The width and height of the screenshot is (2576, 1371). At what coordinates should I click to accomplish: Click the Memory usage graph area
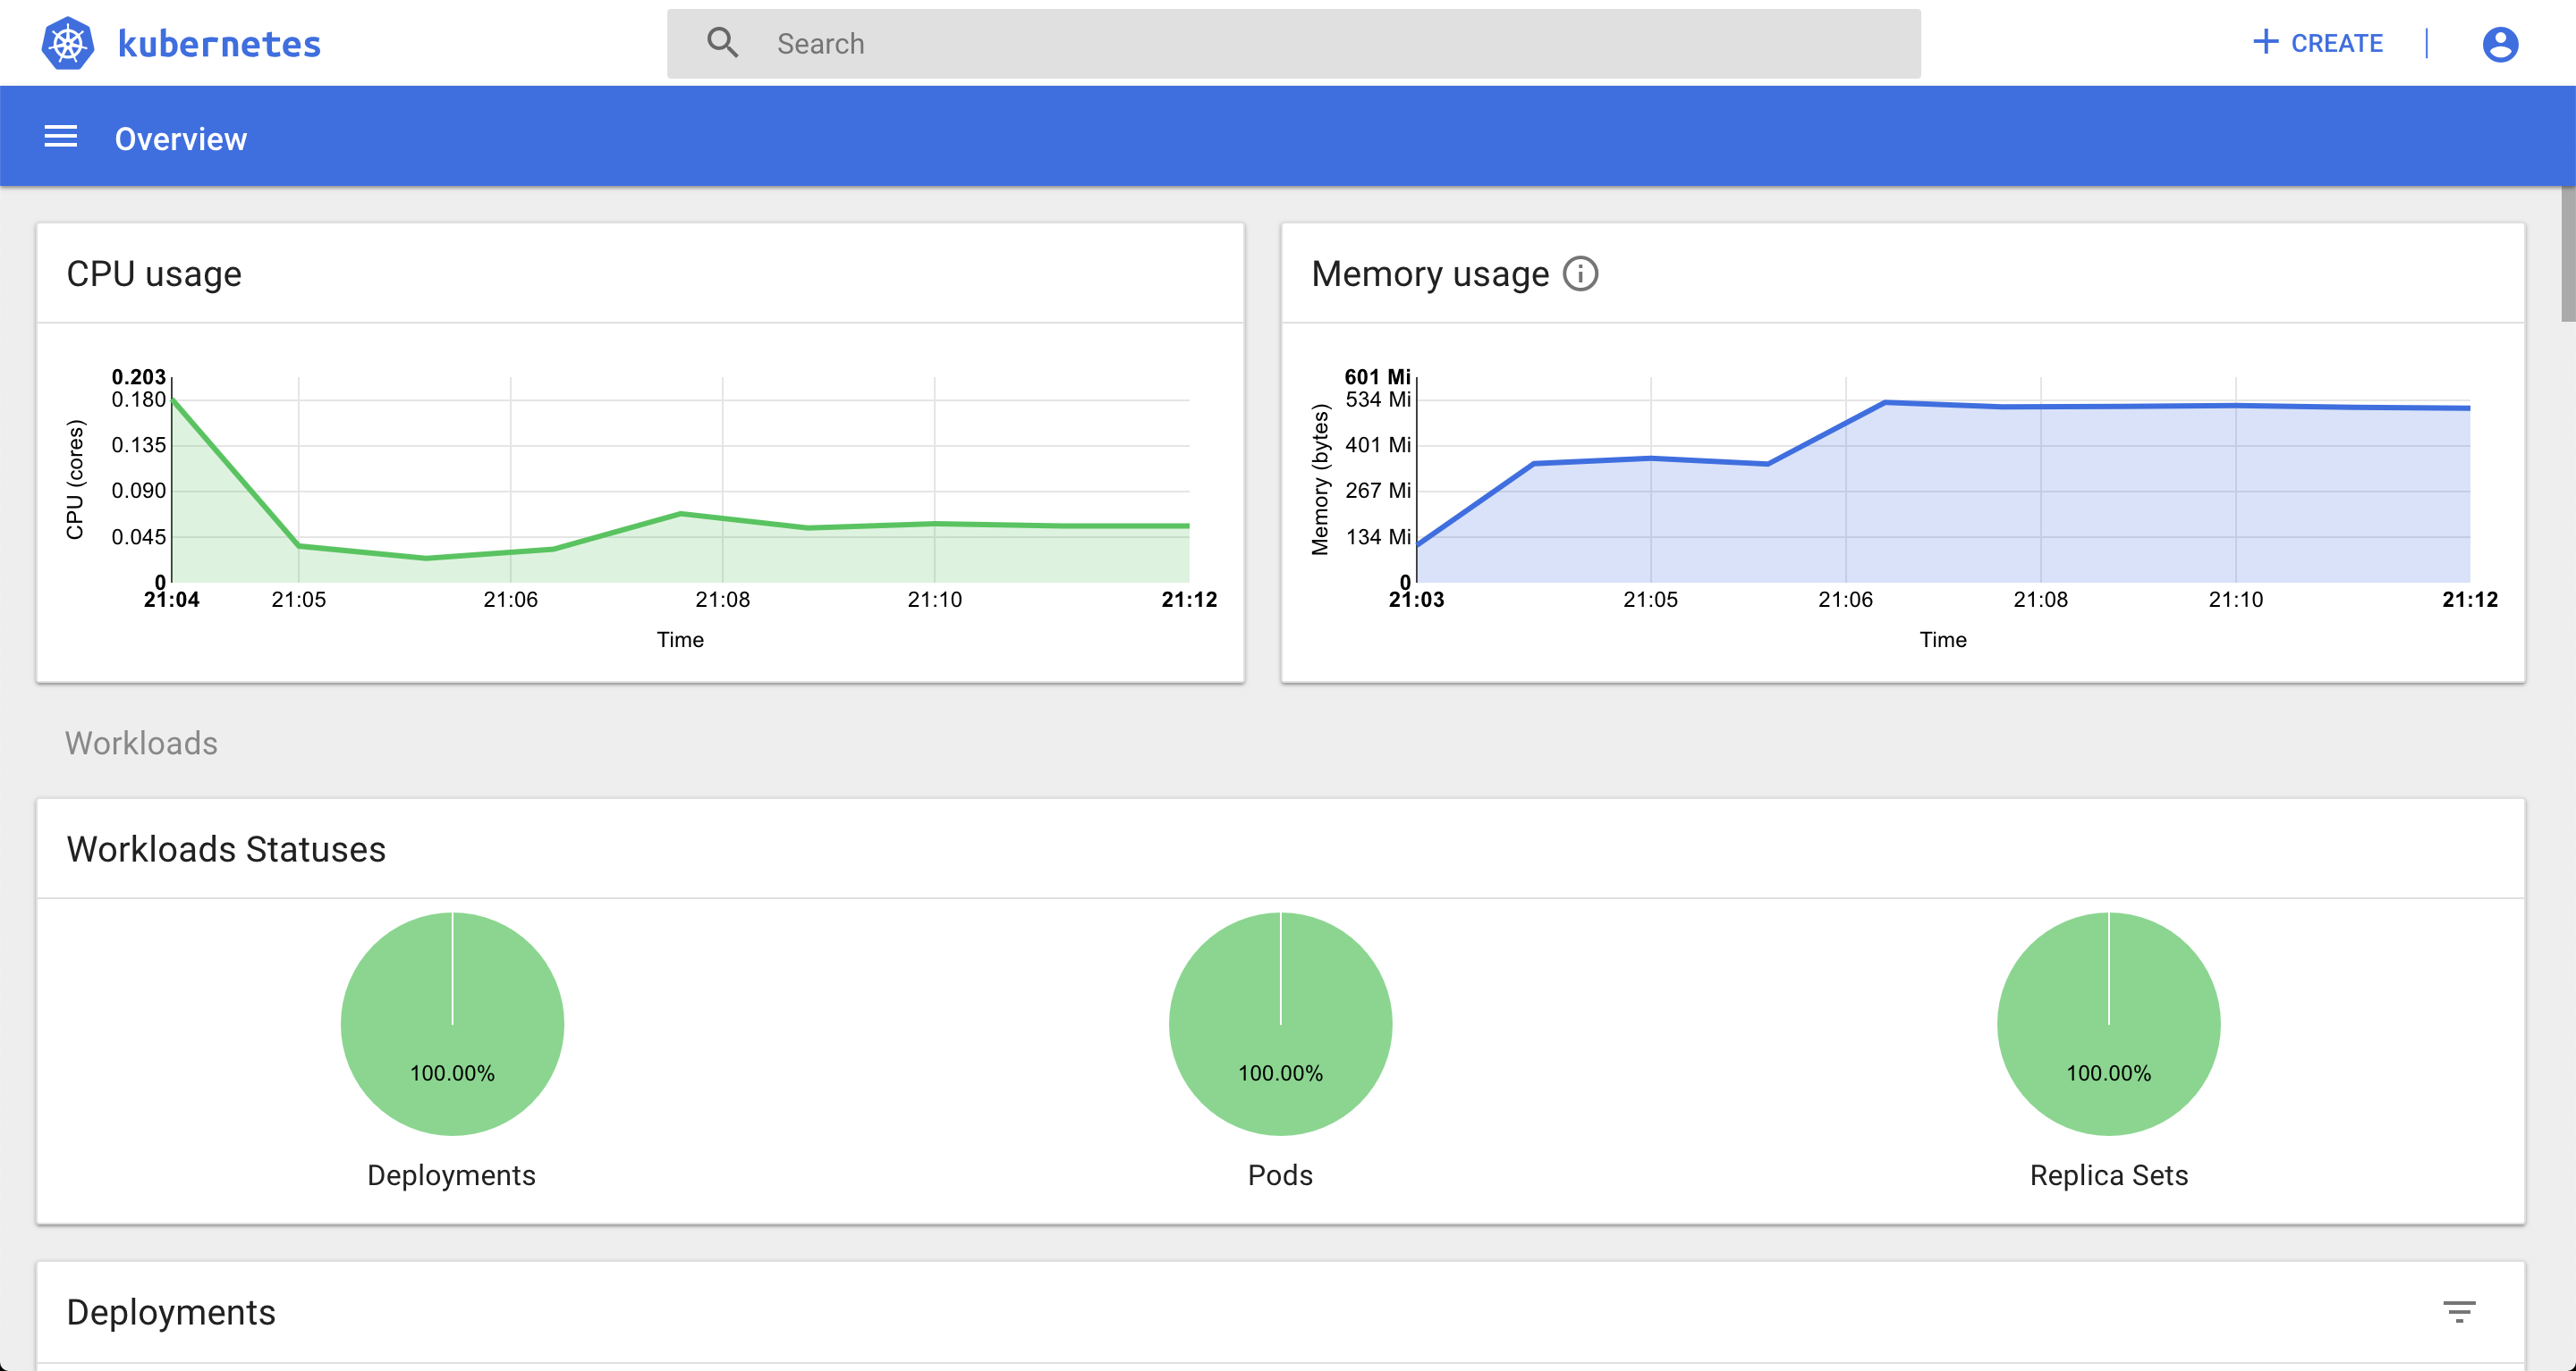(1942, 480)
